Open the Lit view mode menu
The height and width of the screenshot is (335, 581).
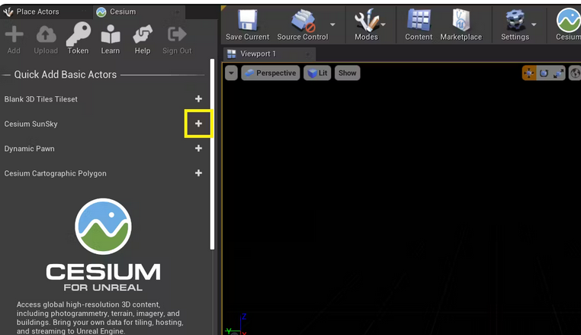click(x=317, y=73)
